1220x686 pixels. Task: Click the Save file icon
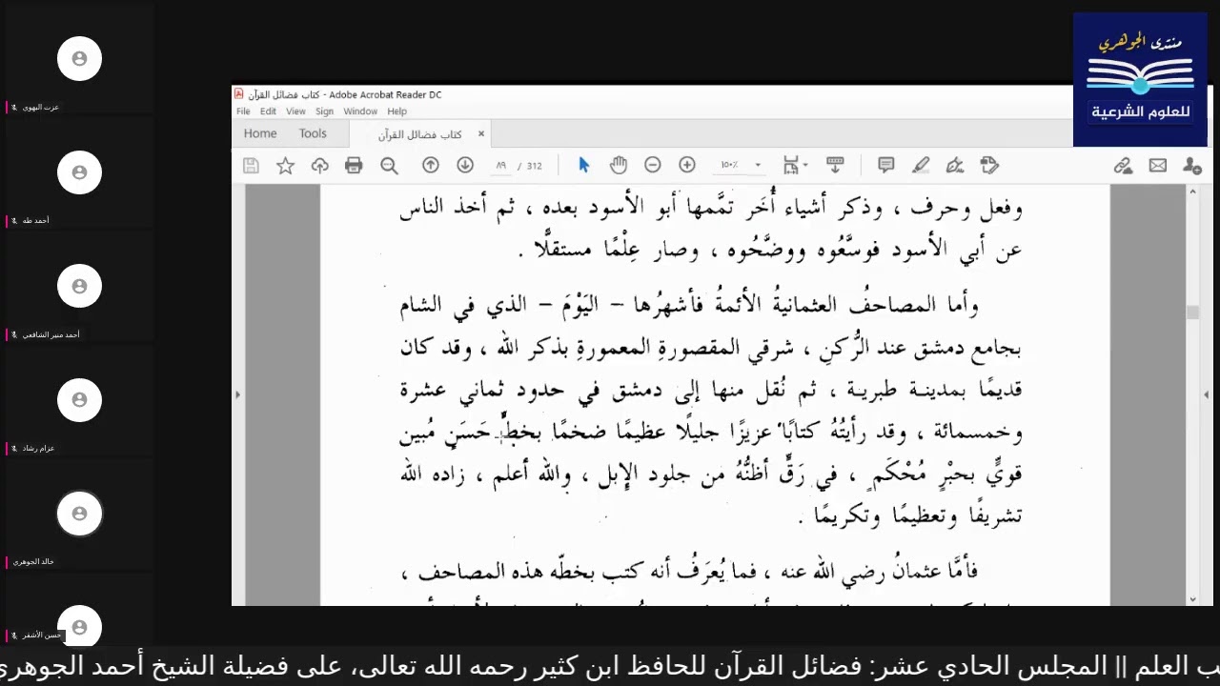251,166
